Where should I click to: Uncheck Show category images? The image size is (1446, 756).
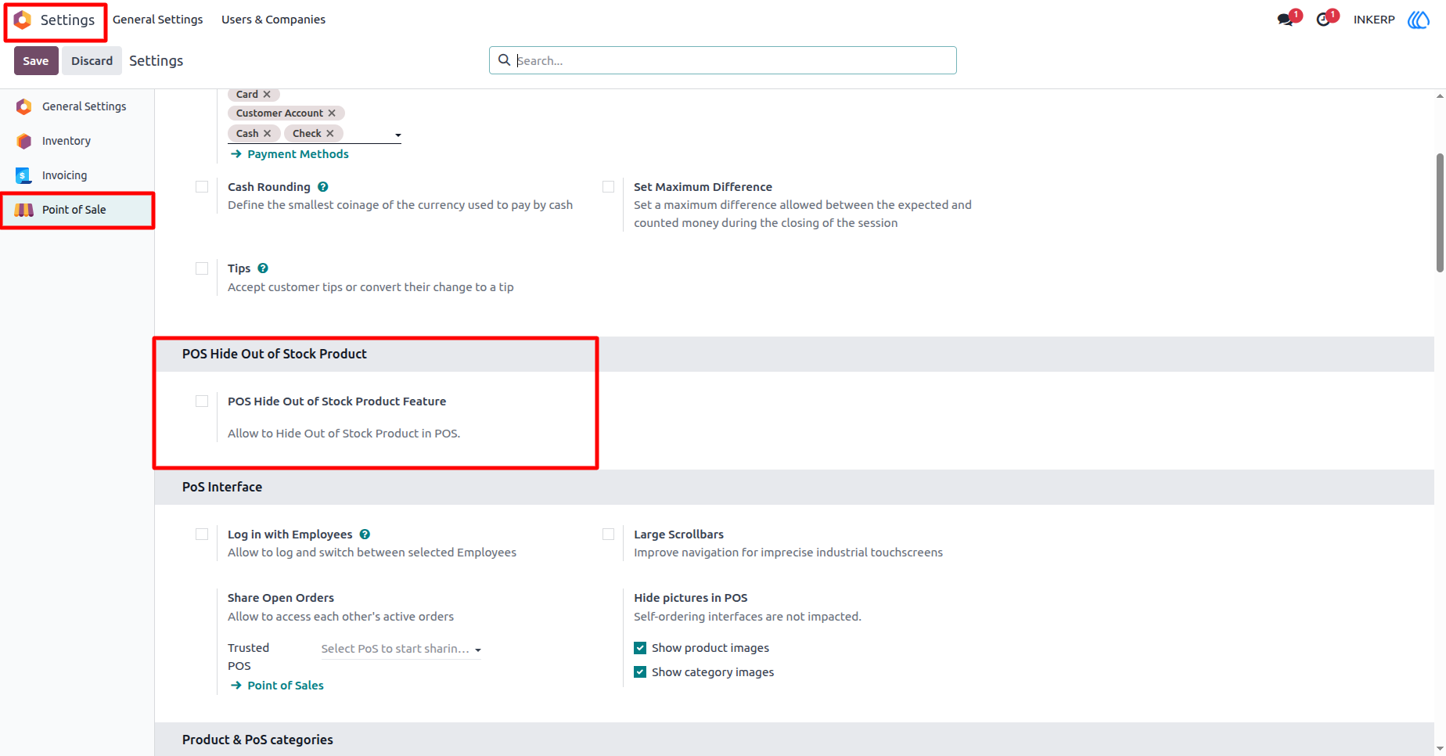(x=640, y=672)
